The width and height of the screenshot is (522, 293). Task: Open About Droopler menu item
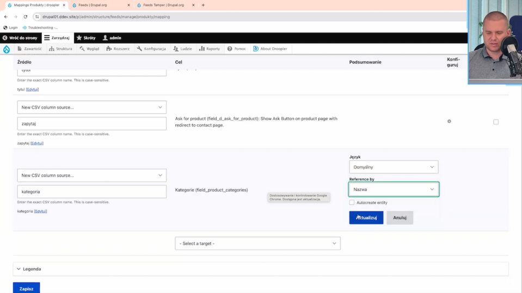pyautogui.click(x=270, y=48)
